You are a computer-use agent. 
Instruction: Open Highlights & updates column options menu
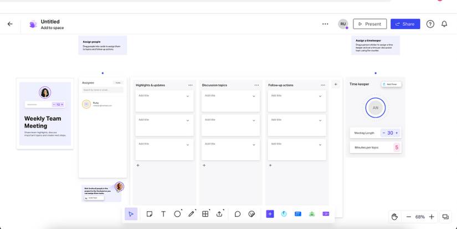click(x=191, y=85)
